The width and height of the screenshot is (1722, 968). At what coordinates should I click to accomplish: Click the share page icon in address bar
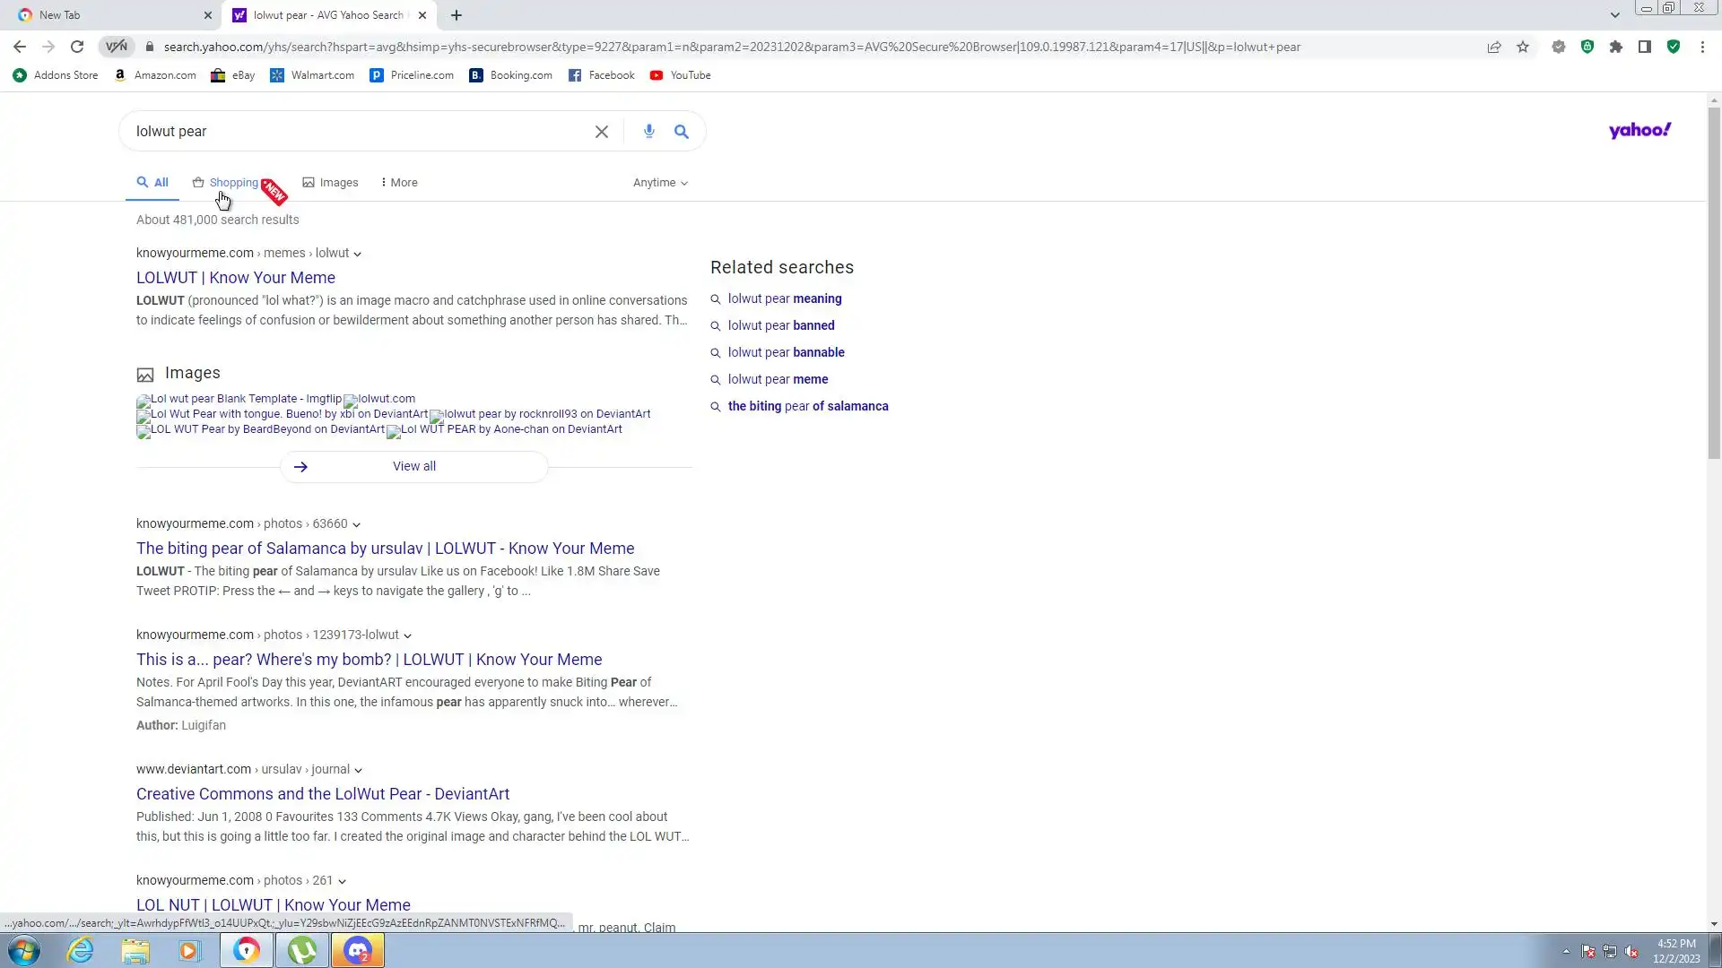(x=1494, y=47)
